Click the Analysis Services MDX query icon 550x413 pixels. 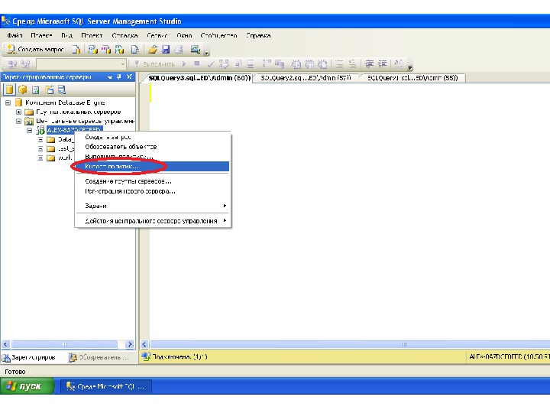[x=93, y=50]
